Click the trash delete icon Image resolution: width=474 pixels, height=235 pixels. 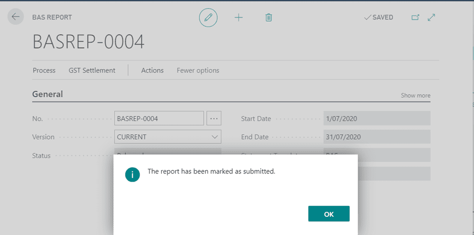click(x=269, y=17)
